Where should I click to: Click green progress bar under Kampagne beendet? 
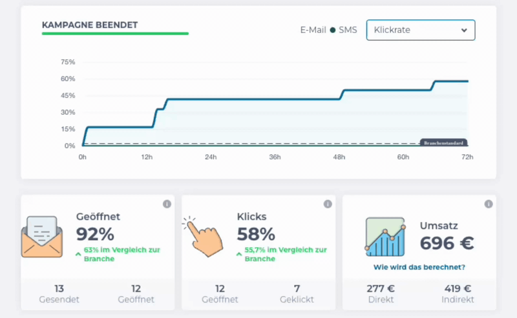[115, 33]
